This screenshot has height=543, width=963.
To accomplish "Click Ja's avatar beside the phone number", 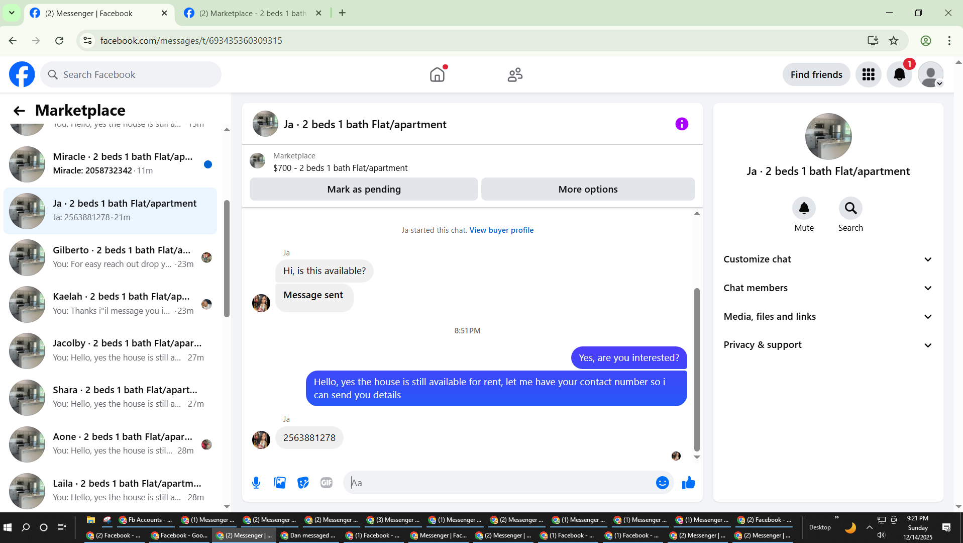I will click(261, 440).
